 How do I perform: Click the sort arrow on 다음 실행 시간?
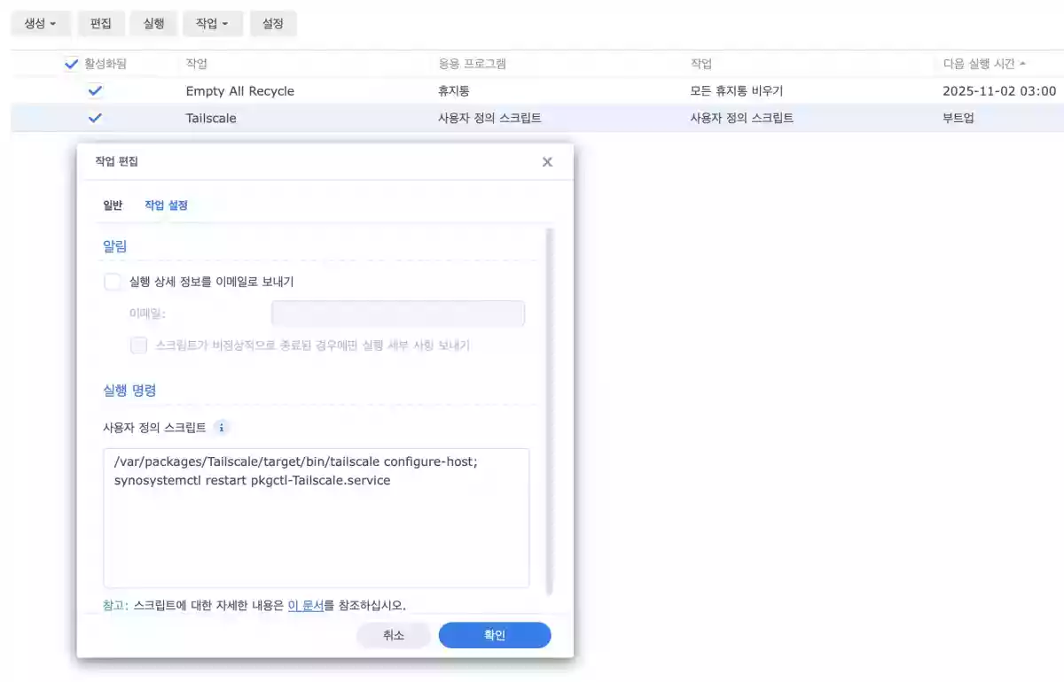click(x=1023, y=64)
